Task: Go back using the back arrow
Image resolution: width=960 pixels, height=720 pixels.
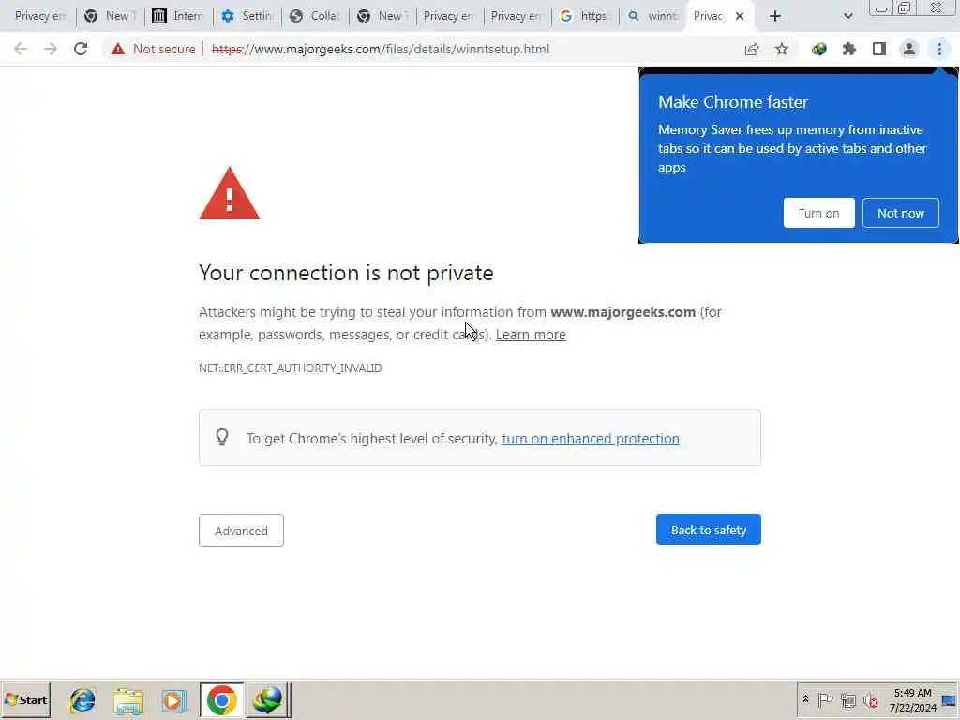Action: pyautogui.click(x=21, y=49)
